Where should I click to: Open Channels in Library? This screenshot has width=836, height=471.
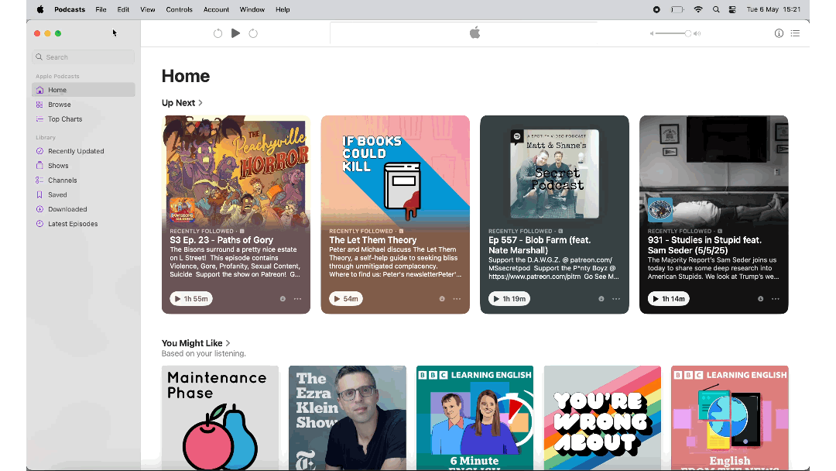(83, 180)
